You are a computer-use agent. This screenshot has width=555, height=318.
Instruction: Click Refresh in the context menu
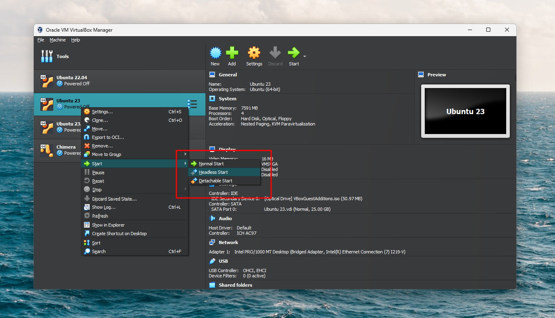tap(135, 216)
